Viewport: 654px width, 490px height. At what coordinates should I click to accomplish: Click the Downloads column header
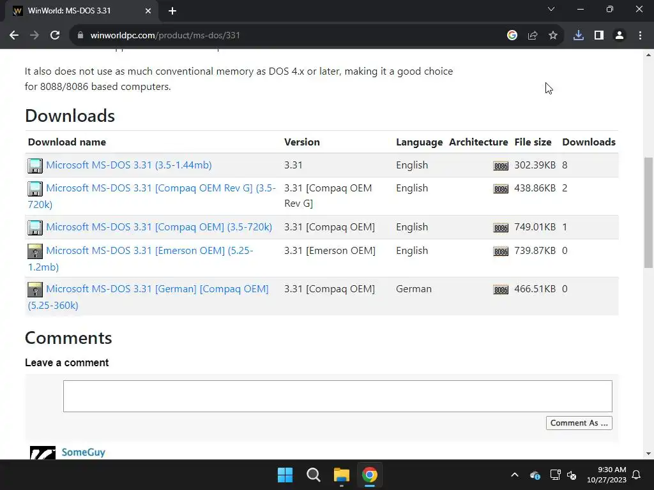[588, 142]
